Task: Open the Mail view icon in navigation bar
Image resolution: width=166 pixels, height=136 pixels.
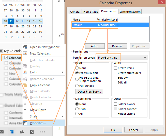Action: click(x=2, y=132)
